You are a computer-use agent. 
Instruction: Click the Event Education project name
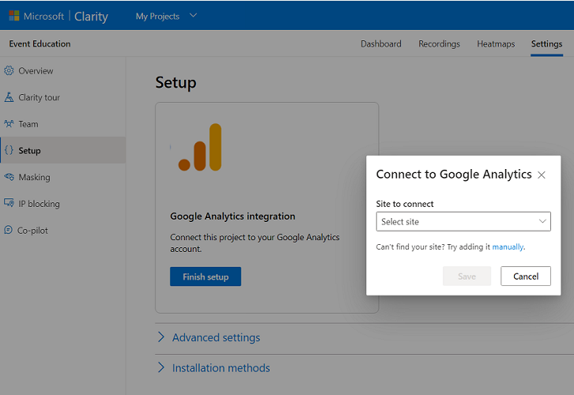tap(40, 44)
